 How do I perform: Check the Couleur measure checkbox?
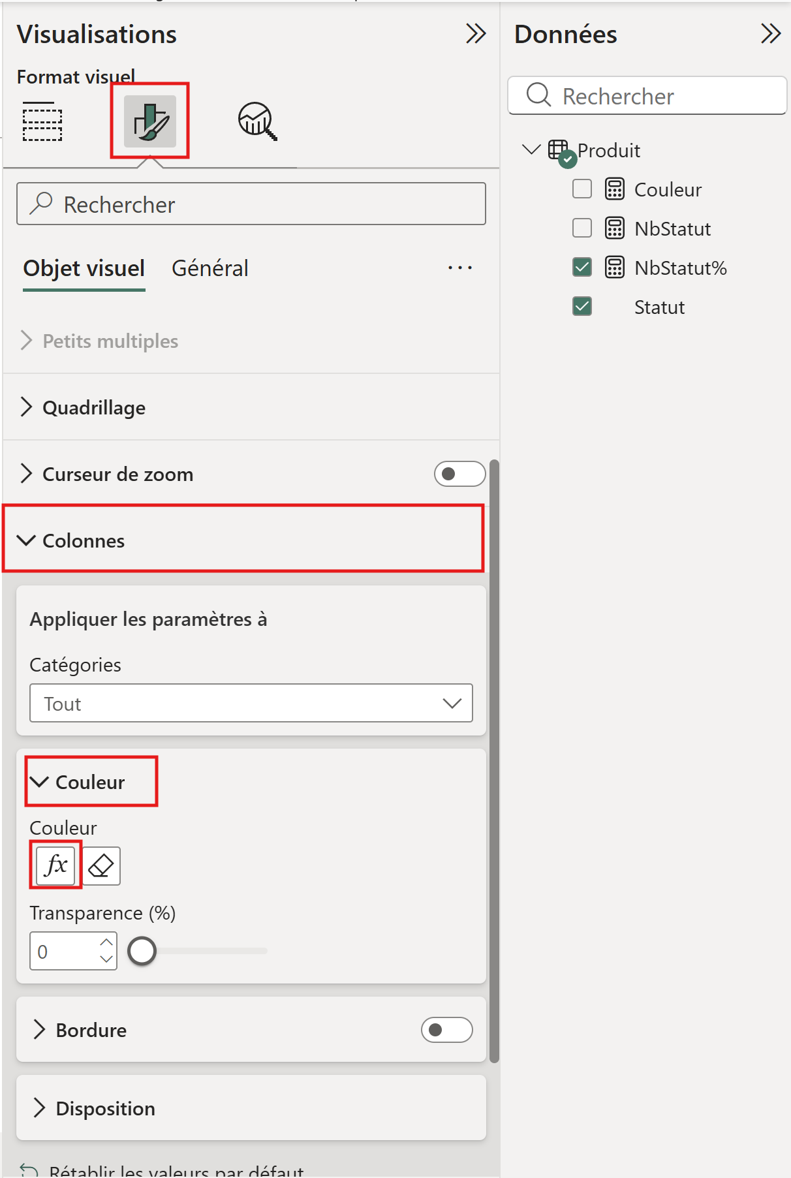(582, 189)
